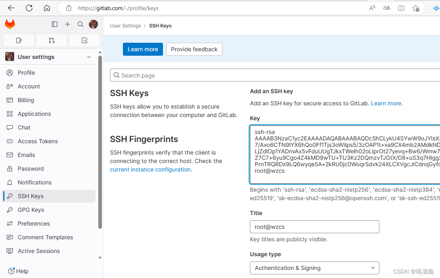Click the Chat bubble icon
440x278 pixels.
click(x=10, y=128)
